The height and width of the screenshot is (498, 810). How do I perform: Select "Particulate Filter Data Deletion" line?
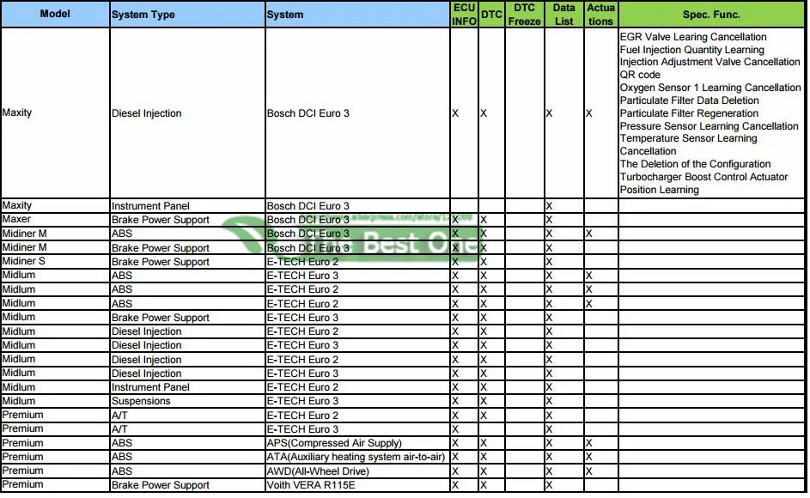click(x=689, y=100)
